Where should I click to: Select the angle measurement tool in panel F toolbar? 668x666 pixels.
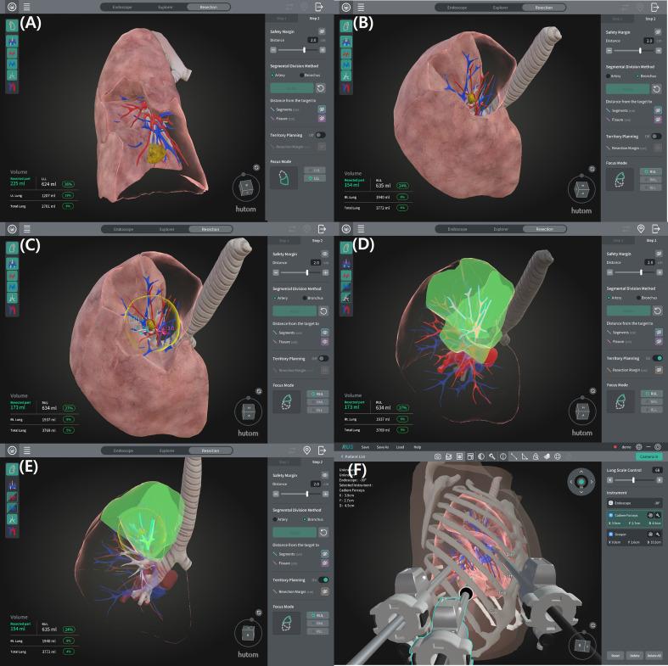coord(525,456)
